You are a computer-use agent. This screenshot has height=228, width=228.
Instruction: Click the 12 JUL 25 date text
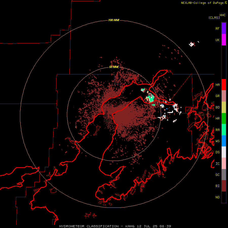point(147,226)
